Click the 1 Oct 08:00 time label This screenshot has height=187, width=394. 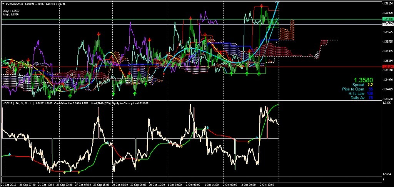click(x=193, y=185)
